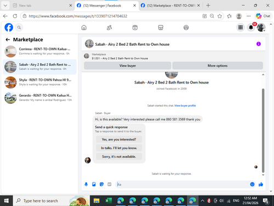Open the Marketplace storefront icon
Image resolution: width=274 pixels, height=206 pixels.
coord(161,27)
